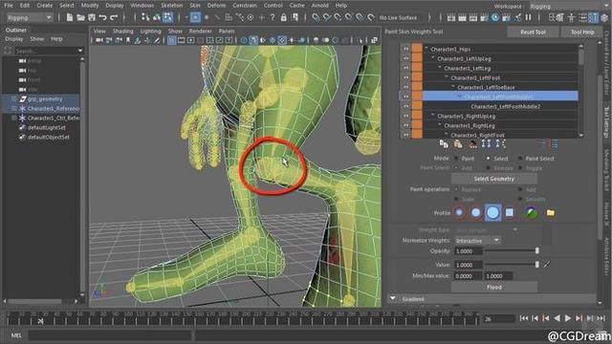Open the Deform menu

(216, 6)
